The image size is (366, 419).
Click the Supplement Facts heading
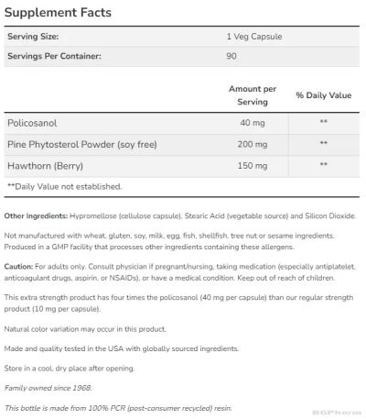click(x=58, y=13)
